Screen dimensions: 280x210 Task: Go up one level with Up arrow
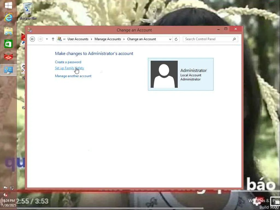pos(53,39)
